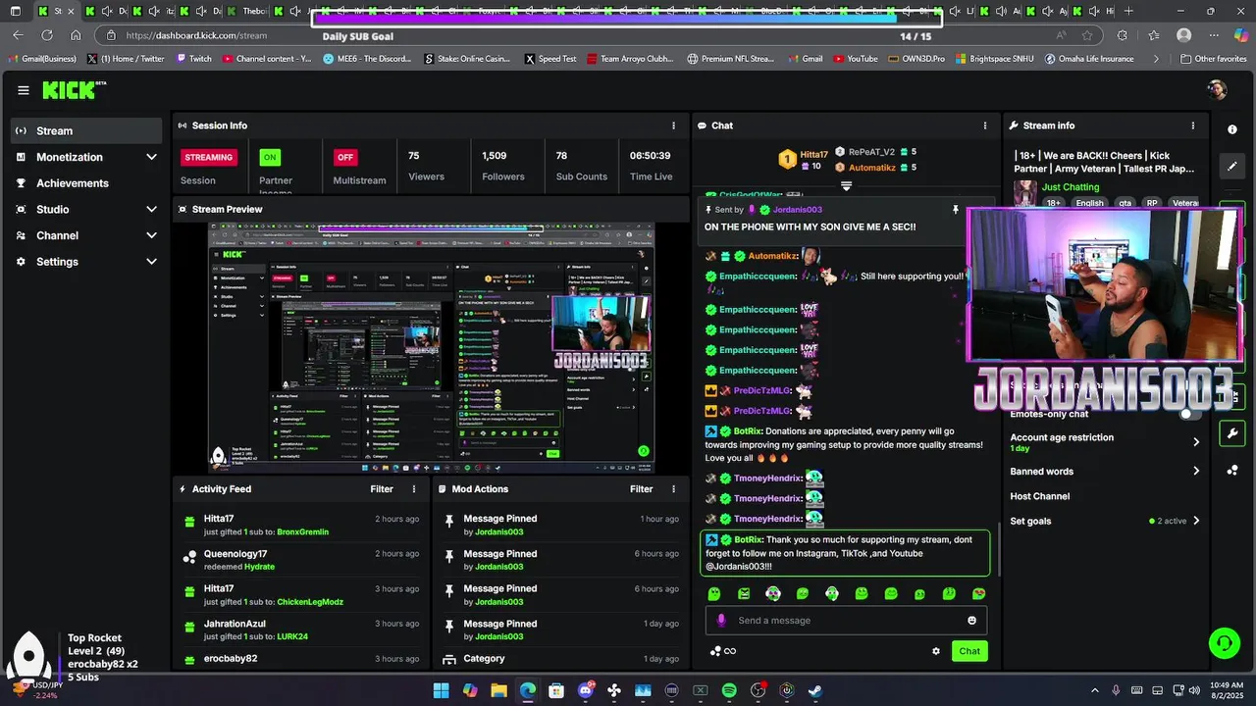
Task: Click the Stream Preview video thumbnail
Action: pos(429,347)
